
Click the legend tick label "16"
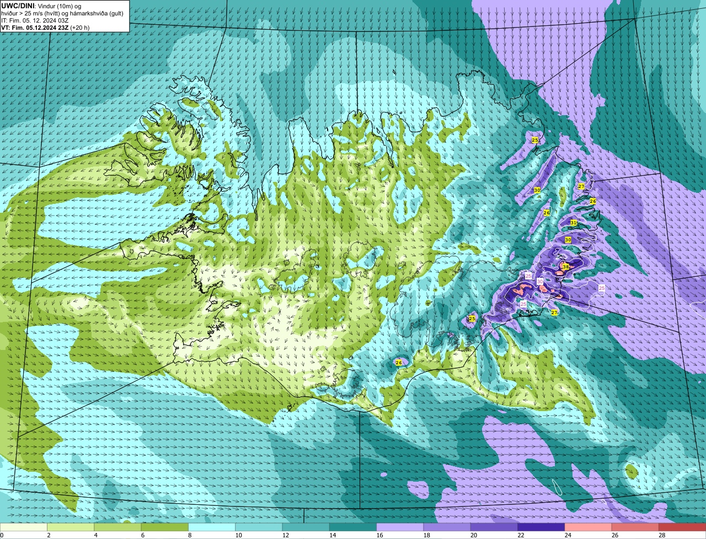[x=379, y=535]
